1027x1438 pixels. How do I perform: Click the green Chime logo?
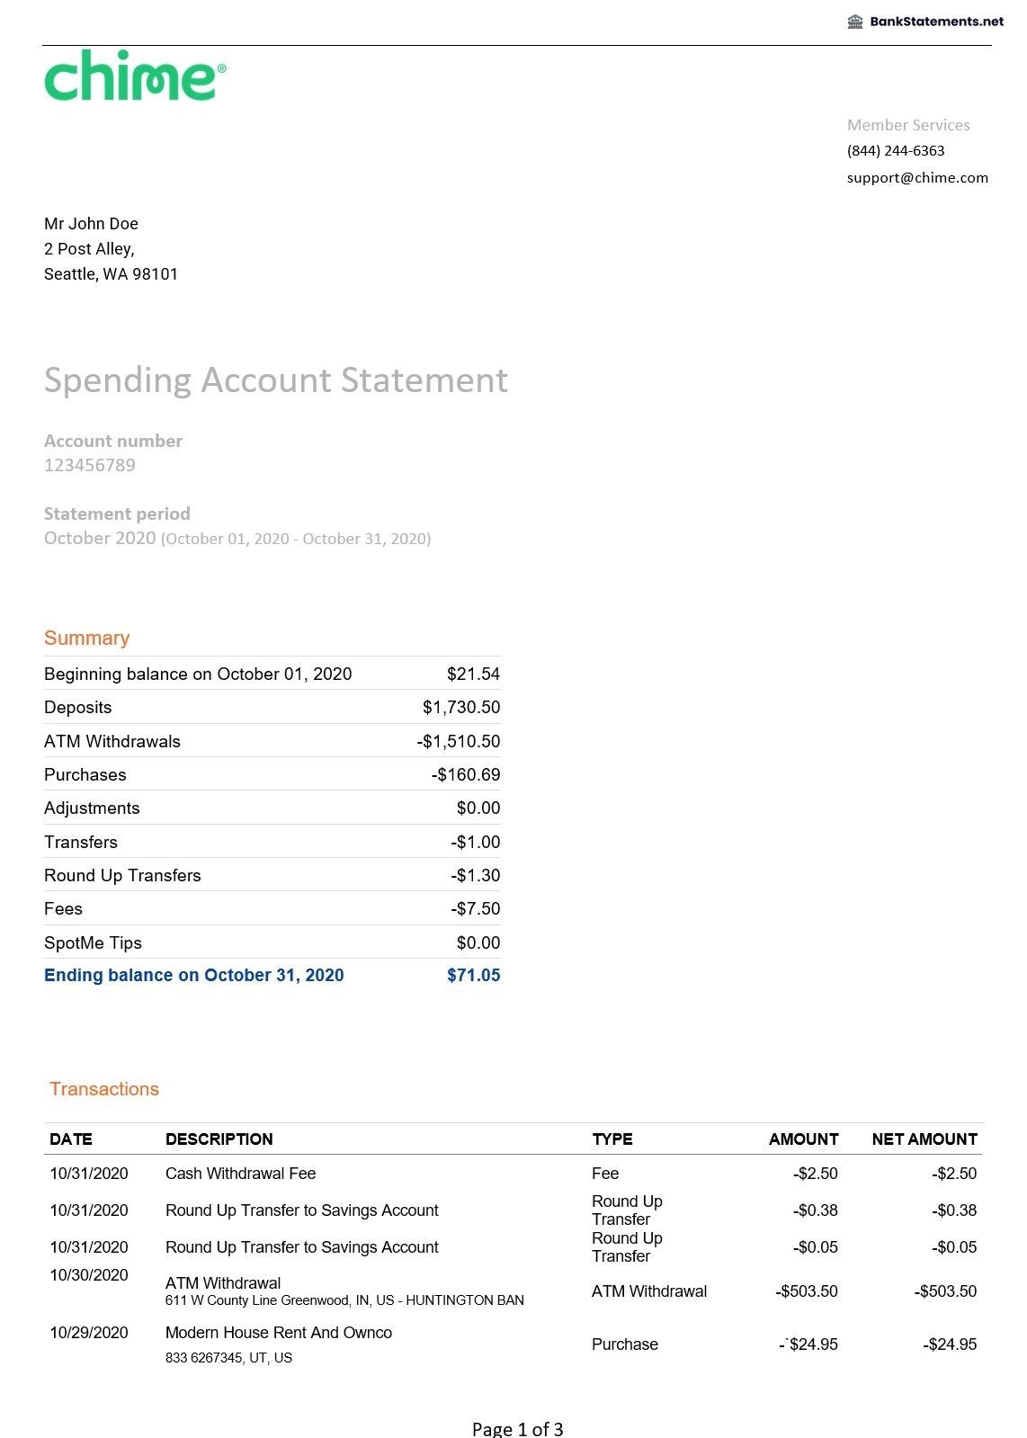pyautogui.click(x=135, y=76)
